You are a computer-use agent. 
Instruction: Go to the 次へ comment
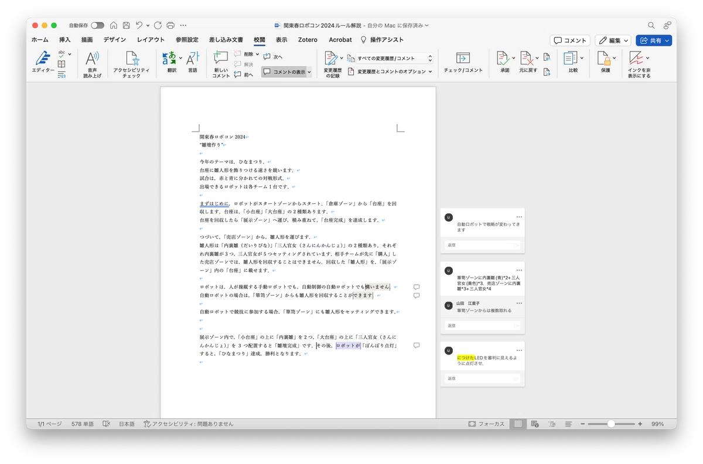point(273,57)
